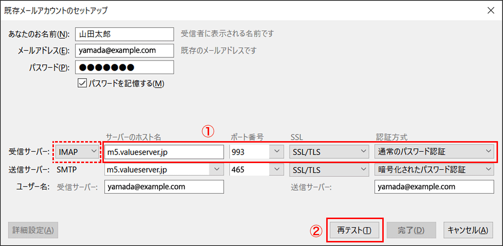
Task: Click the 詳細設定 button
Action: (33, 230)
